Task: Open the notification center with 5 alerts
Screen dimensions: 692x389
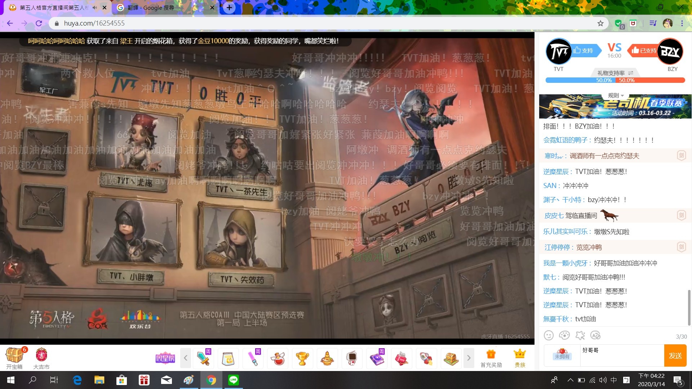Action: [x=678, y=380]
